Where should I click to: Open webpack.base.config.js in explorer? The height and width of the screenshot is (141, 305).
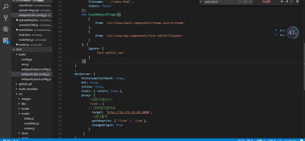[x=36, y=69]
